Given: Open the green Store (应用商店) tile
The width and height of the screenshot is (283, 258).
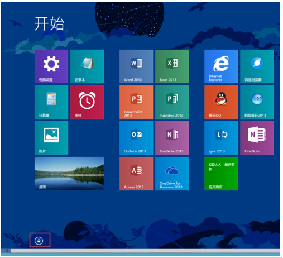Looking at the screenshot, I should click(x=221, y=174).
